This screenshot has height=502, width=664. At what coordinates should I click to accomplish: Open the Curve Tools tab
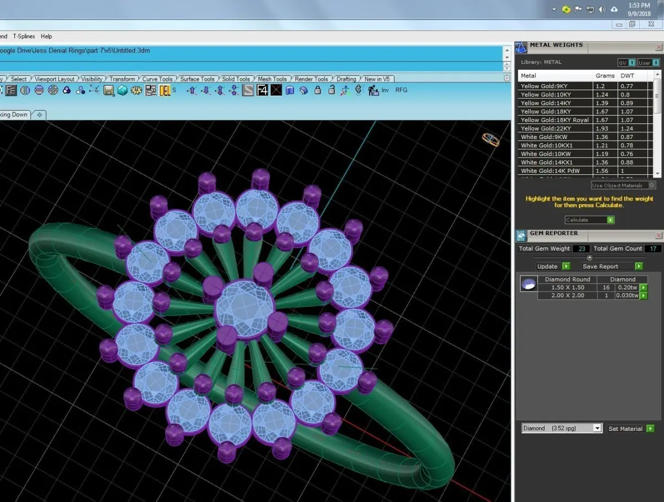[158, 79]
